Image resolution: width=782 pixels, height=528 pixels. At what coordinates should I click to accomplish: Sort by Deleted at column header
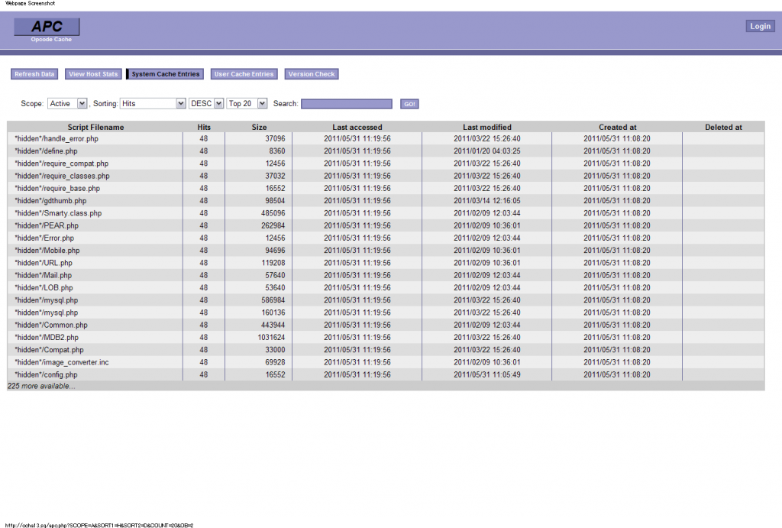(x=723, y=128)
